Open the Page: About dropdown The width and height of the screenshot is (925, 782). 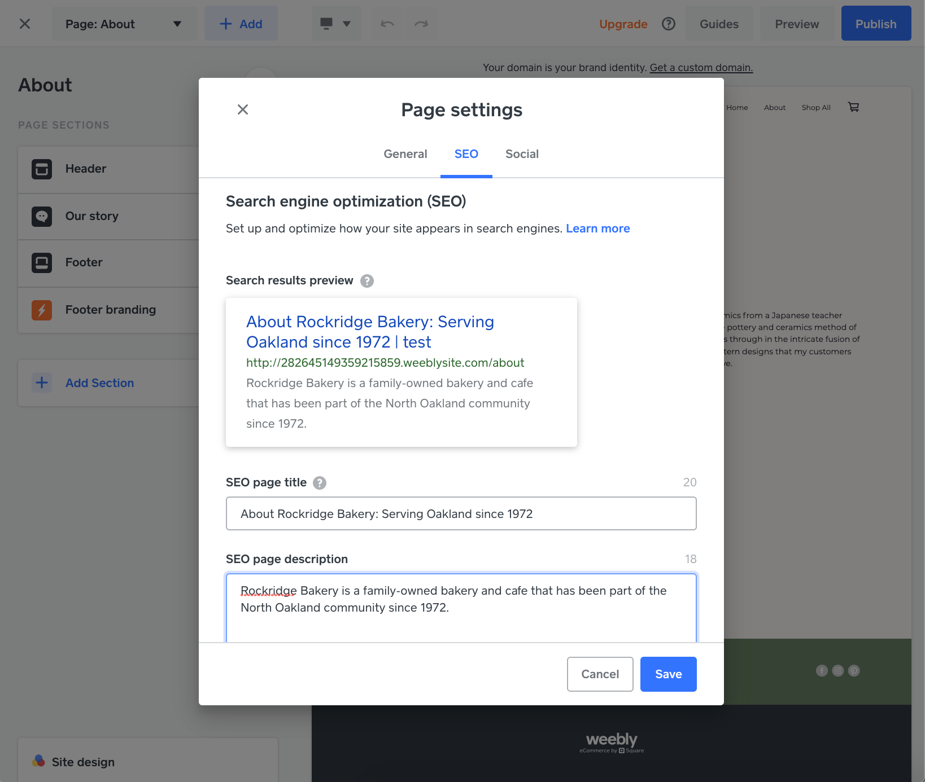124,24
